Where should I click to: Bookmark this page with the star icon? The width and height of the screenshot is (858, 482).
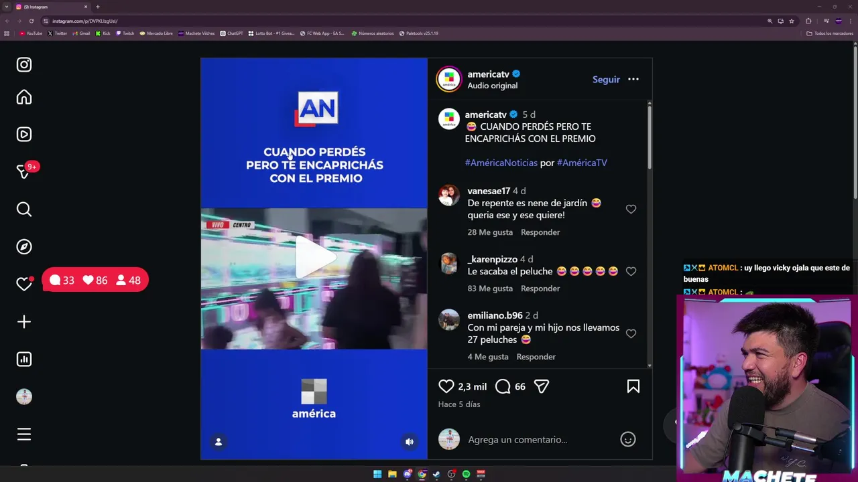coord(792,21)
